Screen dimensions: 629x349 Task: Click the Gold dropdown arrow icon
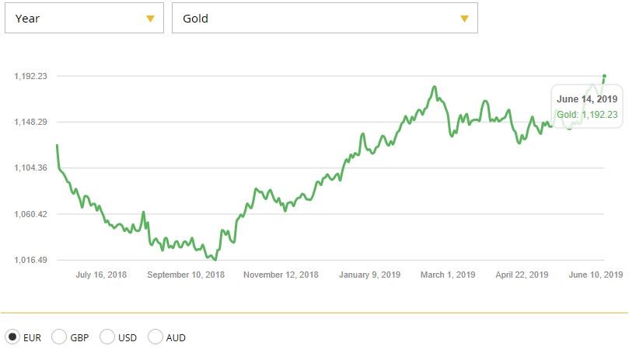click(x=464, y=19)
